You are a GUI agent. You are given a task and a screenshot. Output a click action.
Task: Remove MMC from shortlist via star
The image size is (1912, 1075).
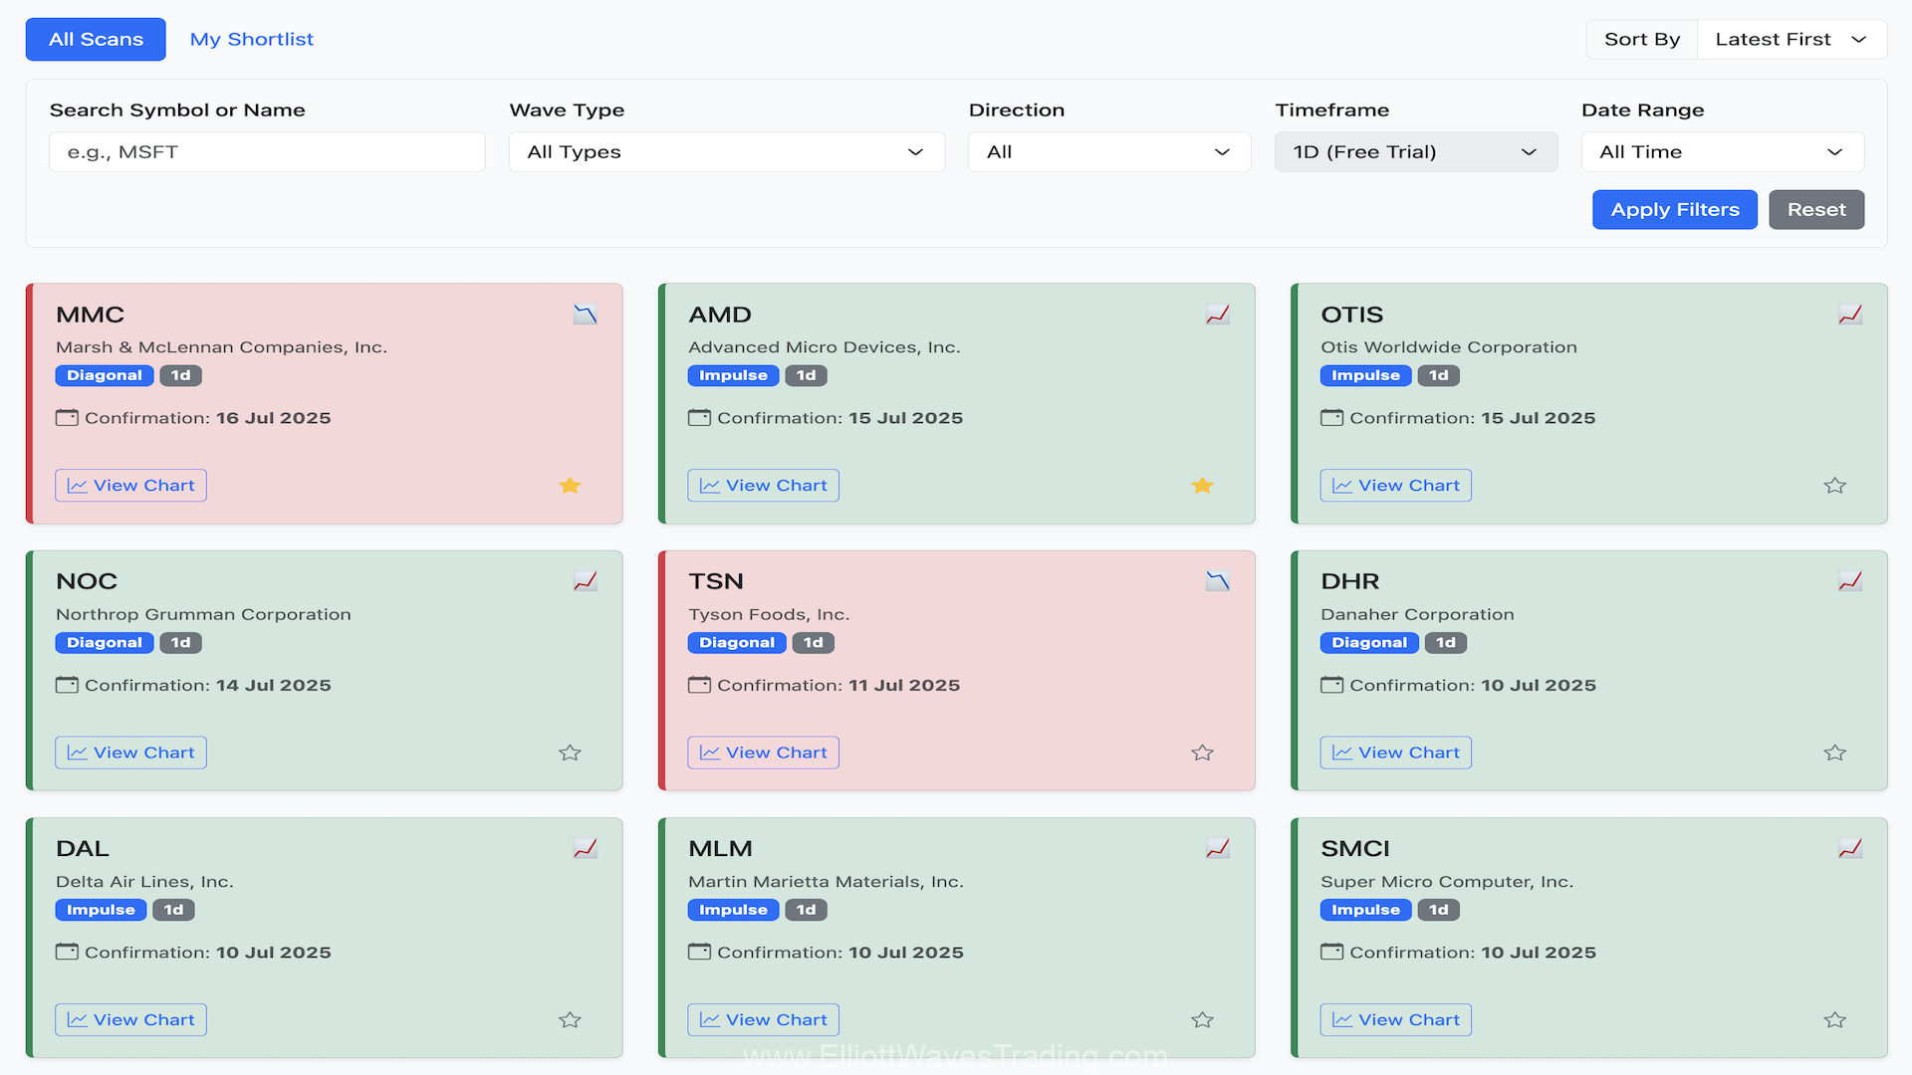[x=570, y=486]
